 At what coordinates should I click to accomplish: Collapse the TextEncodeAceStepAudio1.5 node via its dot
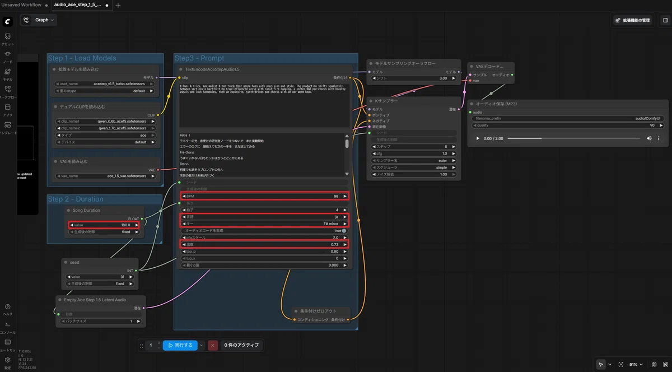(181, 69)
